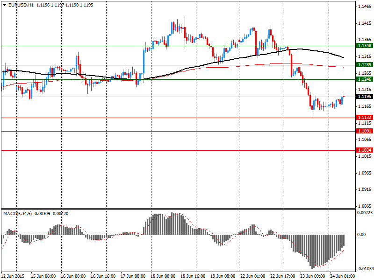Select the green 1.1348 price level label

(365, 45)
